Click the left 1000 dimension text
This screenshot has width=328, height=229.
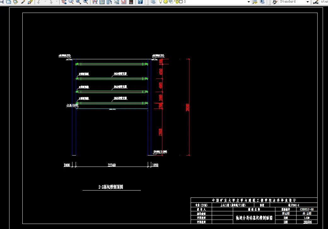point(67,165)
